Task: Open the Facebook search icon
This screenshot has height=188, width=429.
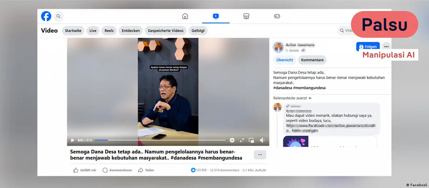Action: pos(58,16)
